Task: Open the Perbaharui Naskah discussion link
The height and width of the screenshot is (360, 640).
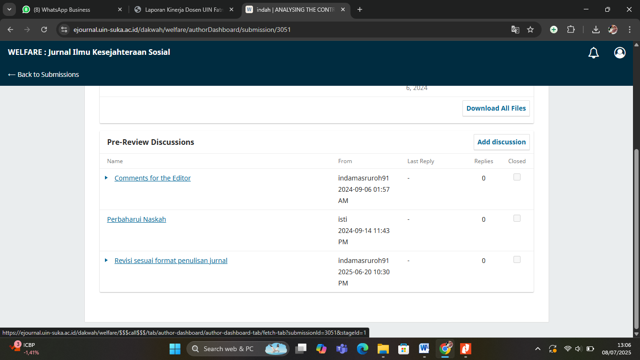Action: click(x=136, y=219)
